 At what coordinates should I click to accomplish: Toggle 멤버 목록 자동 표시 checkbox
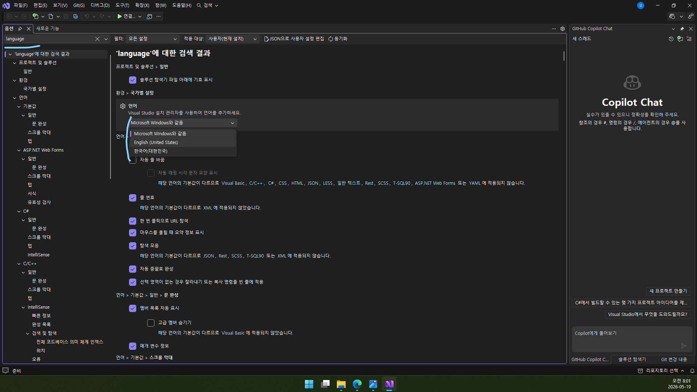(x=133, y=308)
